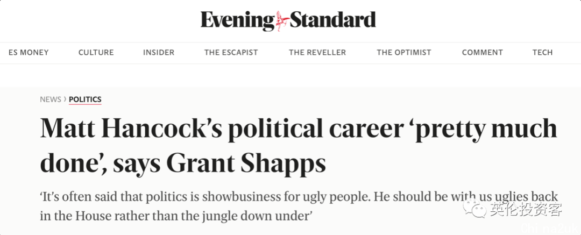Viewport: 581px width, 235px height.
Task: Click the breadcrumb chevron after NEWS
Action: (65, 99)
